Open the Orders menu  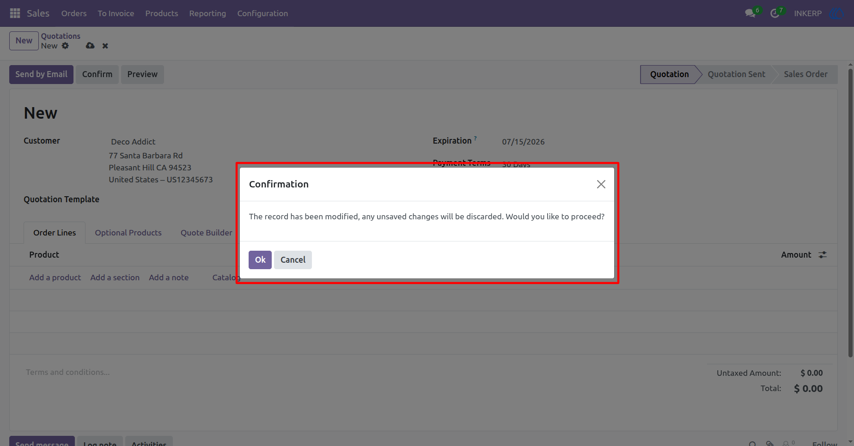(x=74, y=13)
